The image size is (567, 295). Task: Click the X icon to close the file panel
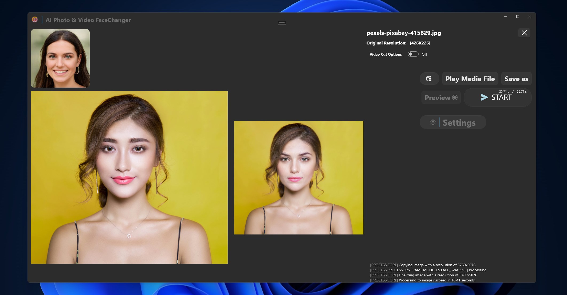(x=524, y=33)
